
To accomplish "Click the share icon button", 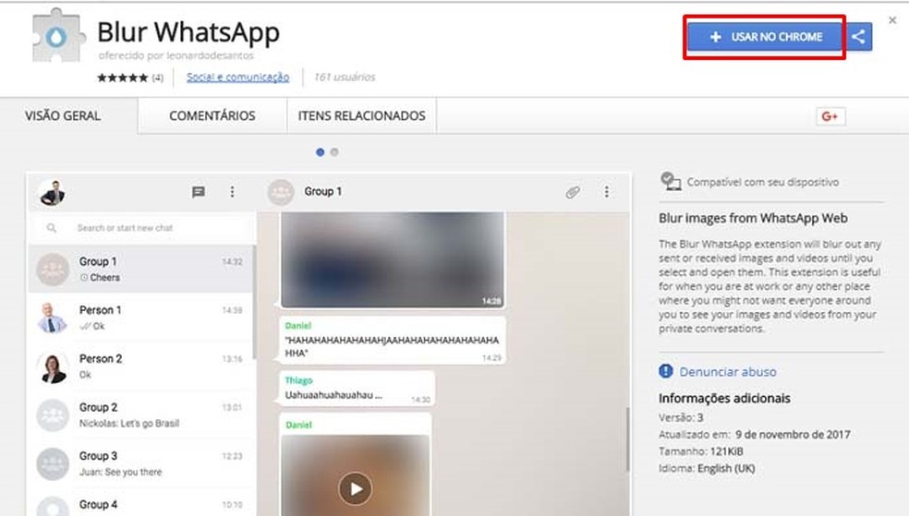I will [858, 37].
